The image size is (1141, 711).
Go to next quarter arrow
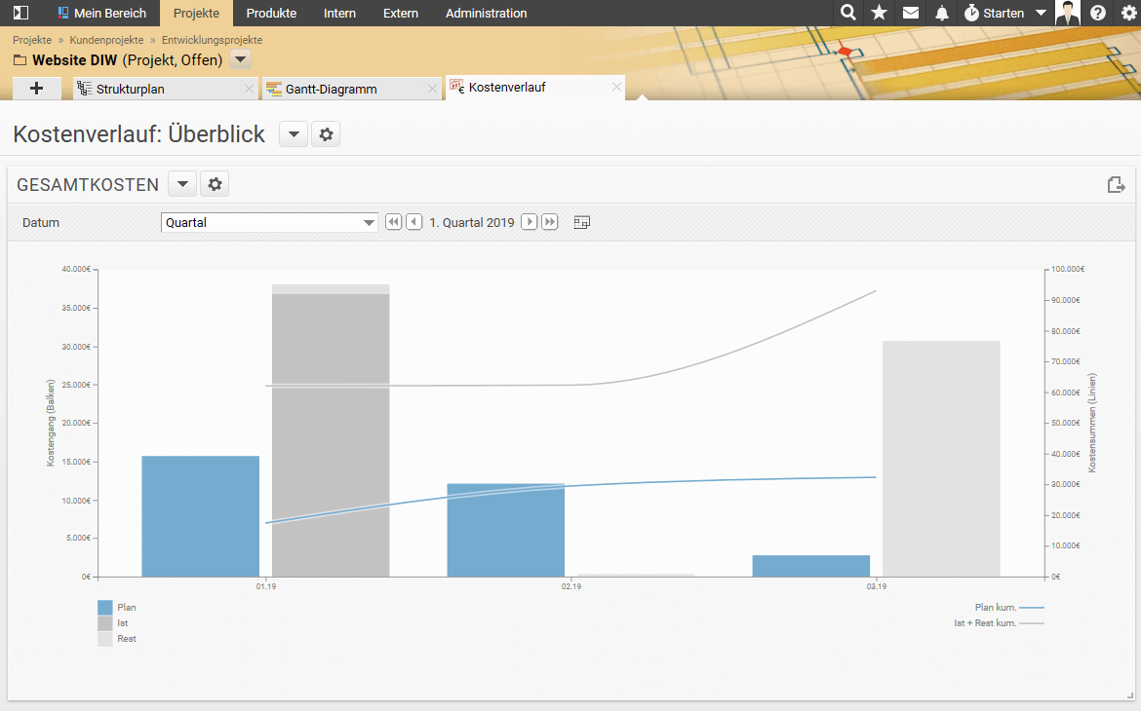coord(529,222)
